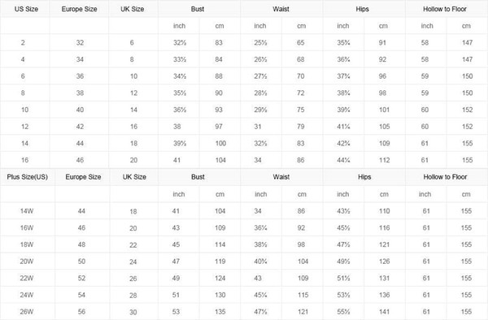The height and width of the screenshot is (320, 488).
Task: Select US size 16 cell
Action: [x=25, y=160]
